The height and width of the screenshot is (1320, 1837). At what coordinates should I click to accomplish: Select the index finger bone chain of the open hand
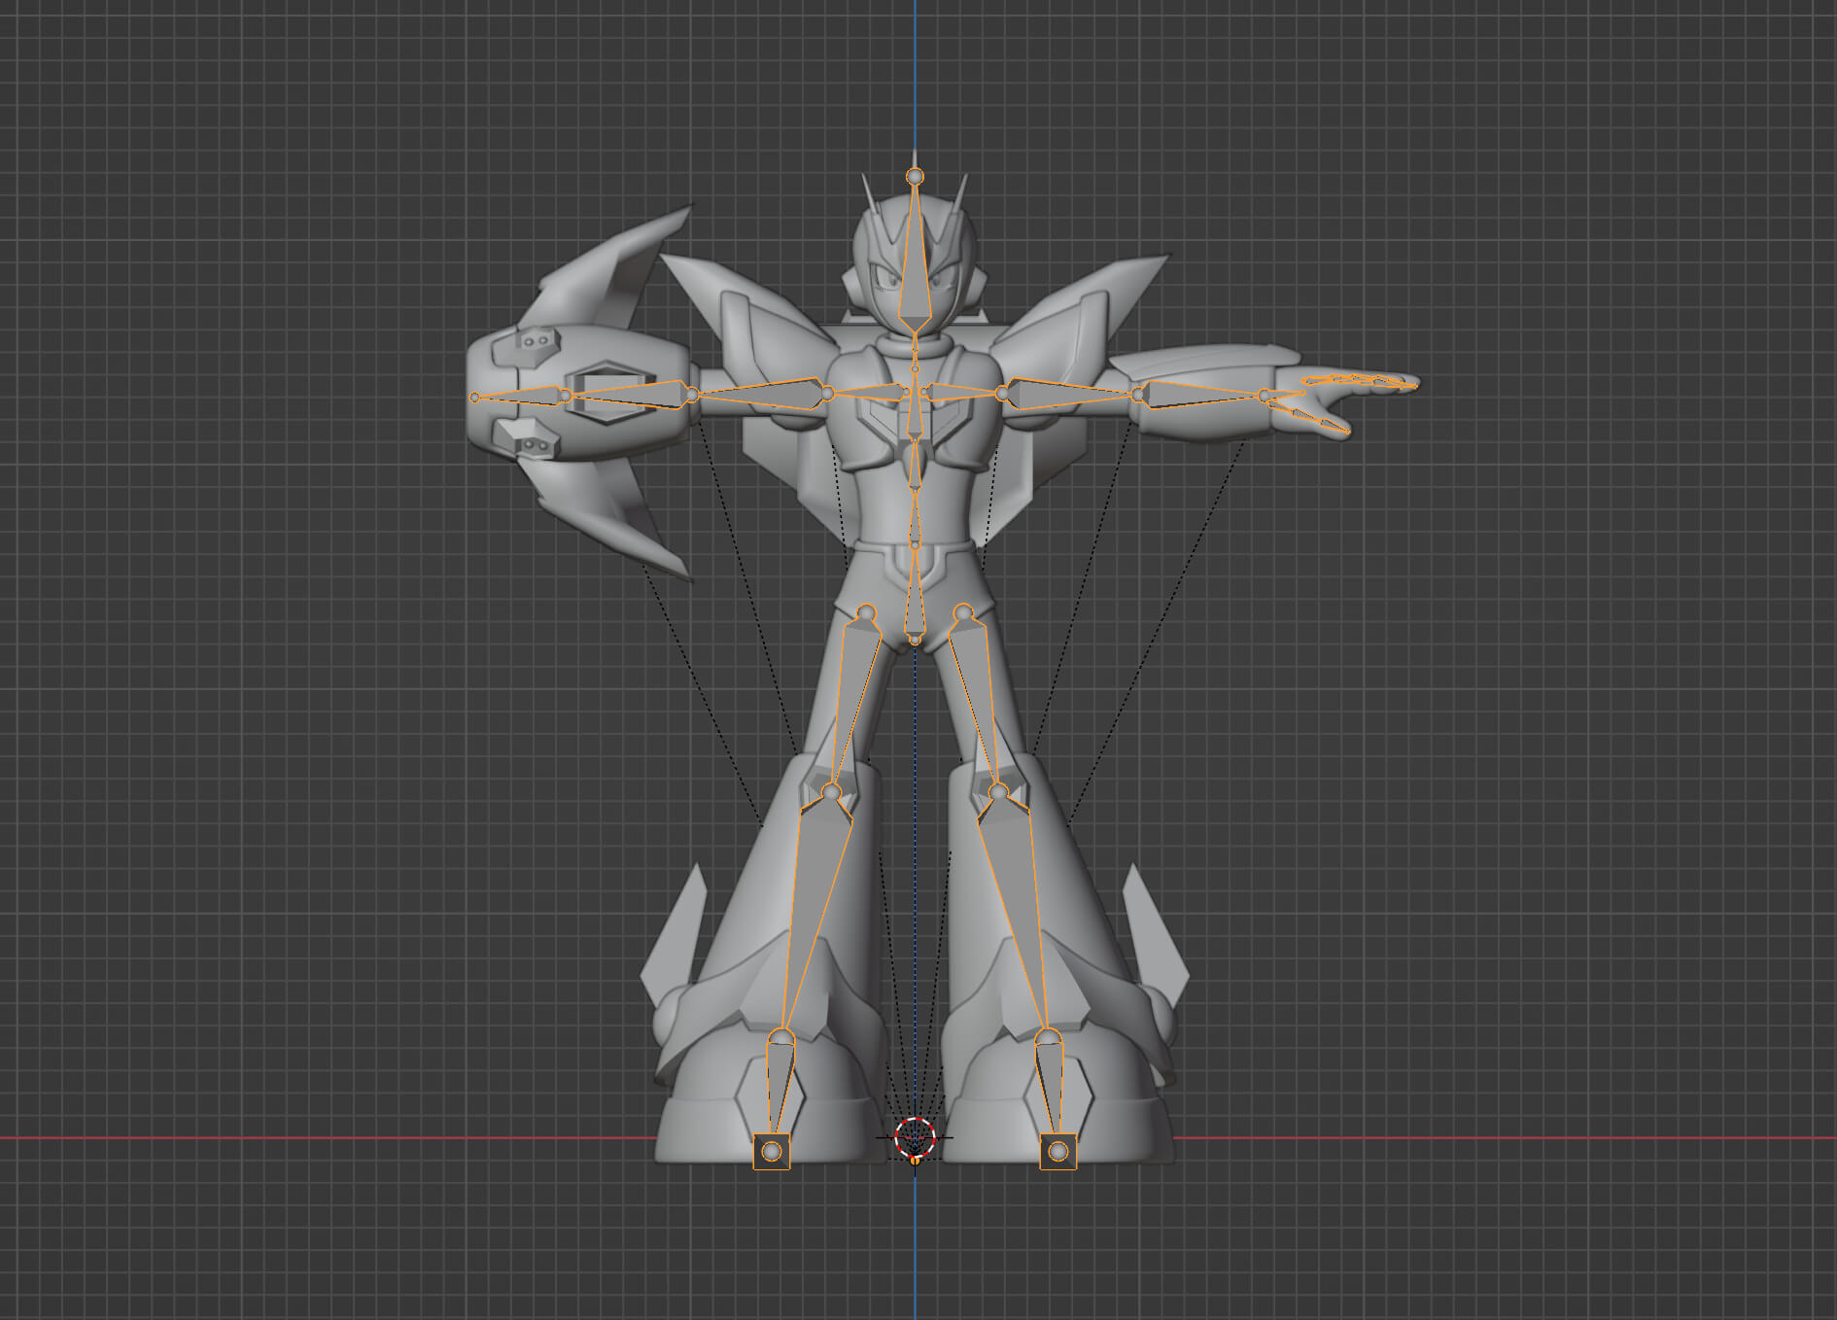(1361, 380)
